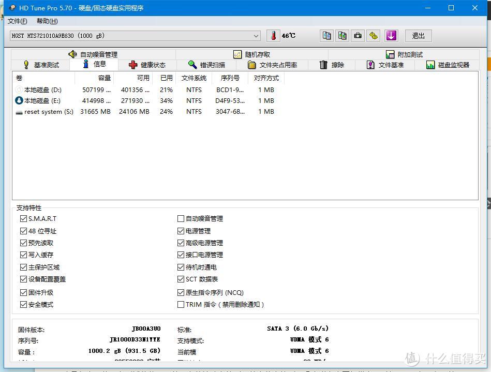Open the 帮助(H) menu
The width and height of the screenshot is (491, 372).
47,21
